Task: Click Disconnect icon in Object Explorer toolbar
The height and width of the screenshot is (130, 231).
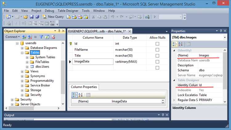Action: coord(30,37)
